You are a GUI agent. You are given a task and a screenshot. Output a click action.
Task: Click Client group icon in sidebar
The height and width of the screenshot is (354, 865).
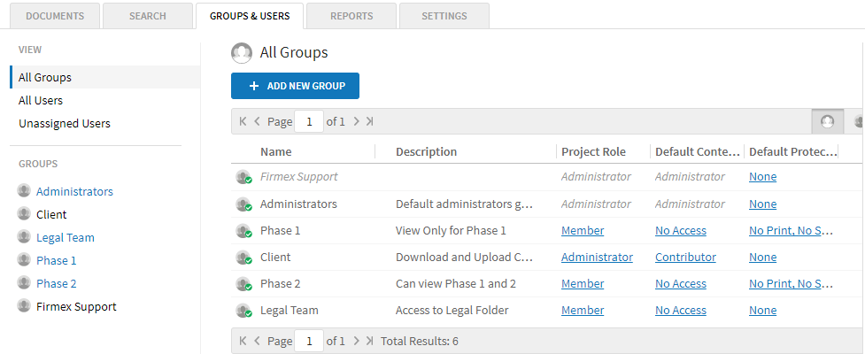pos(24,214)
